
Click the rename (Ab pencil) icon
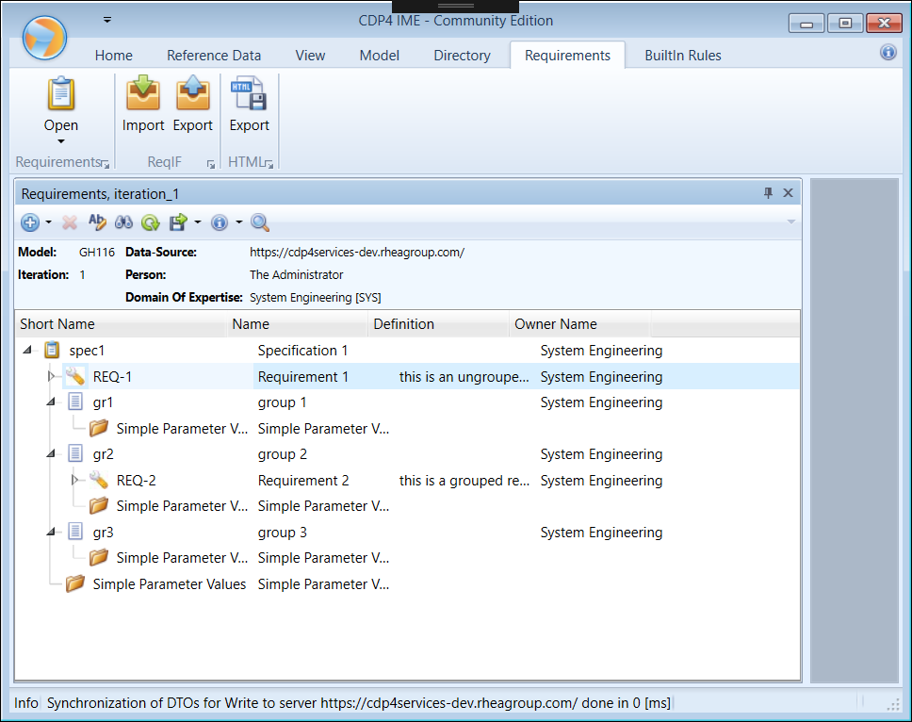(x=97, y=222)
